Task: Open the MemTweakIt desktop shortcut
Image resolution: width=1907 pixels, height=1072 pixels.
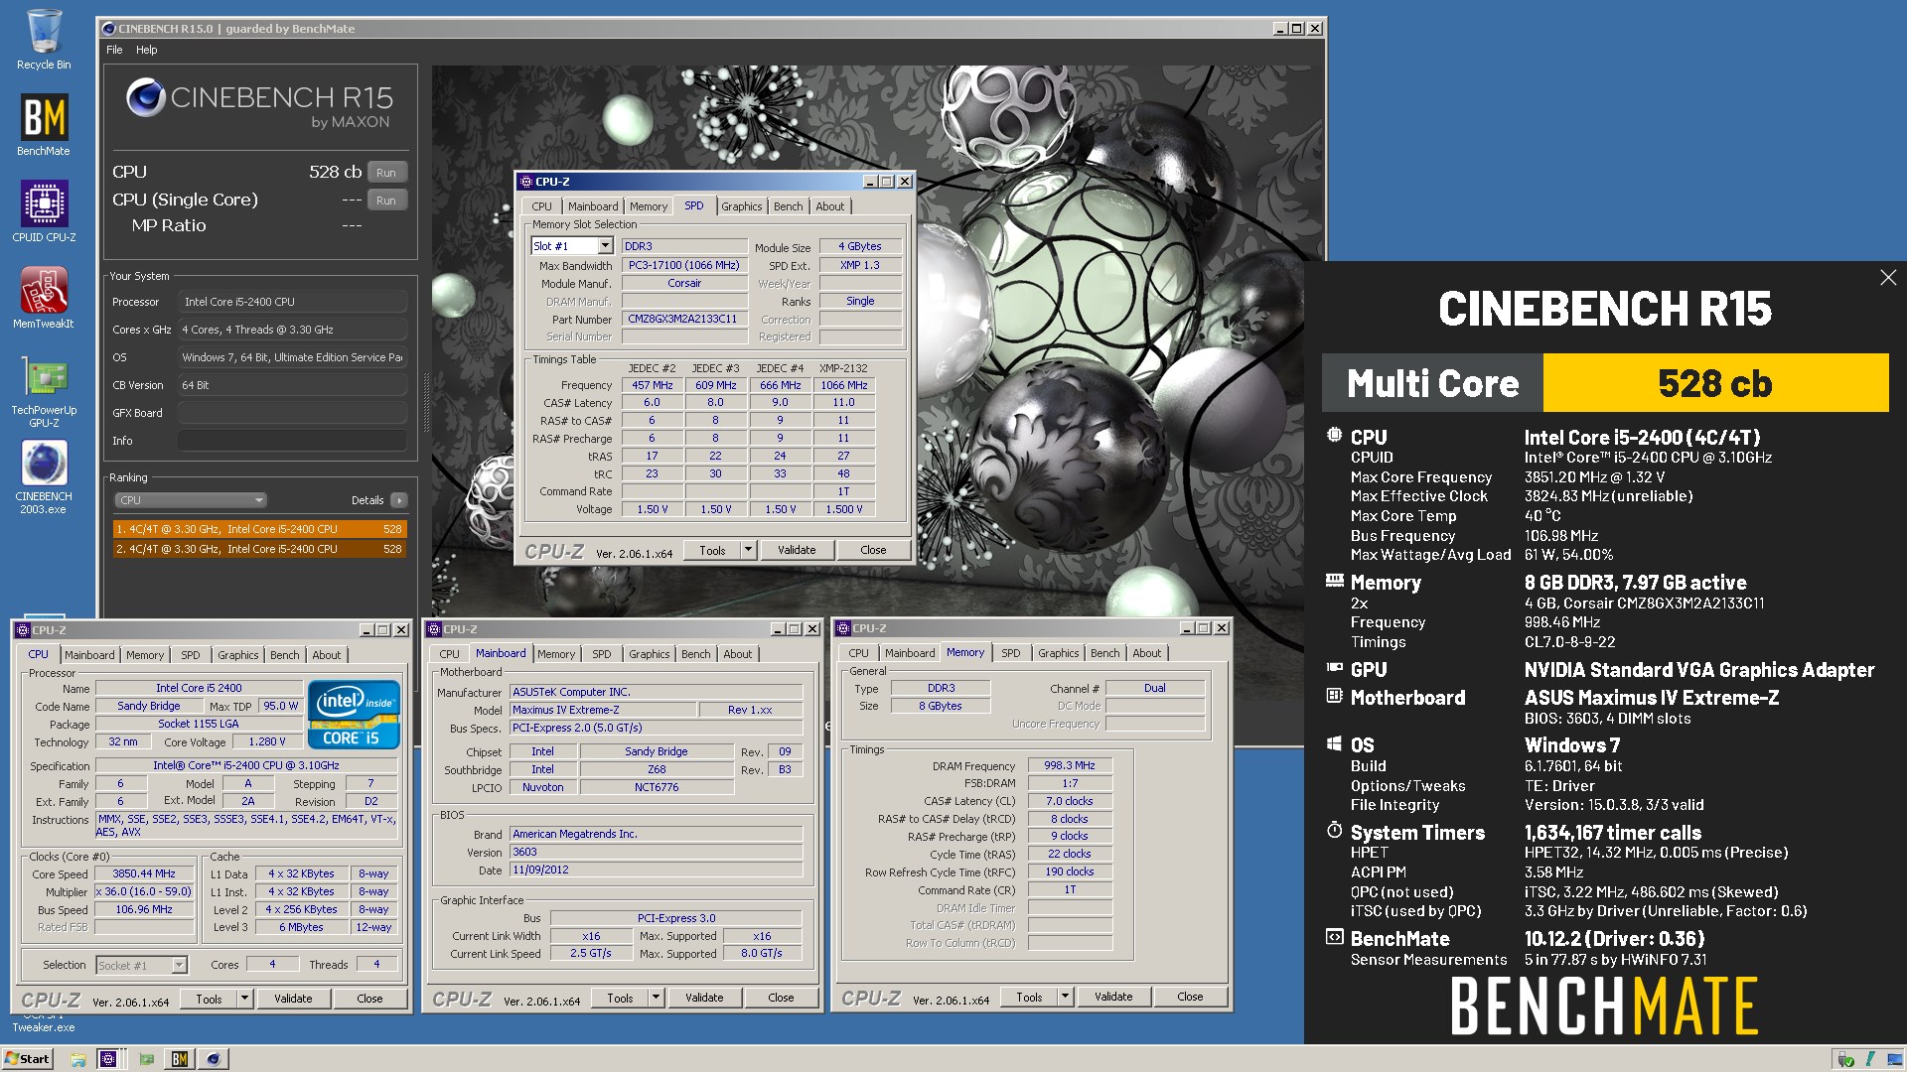Action: pos(44,298)
